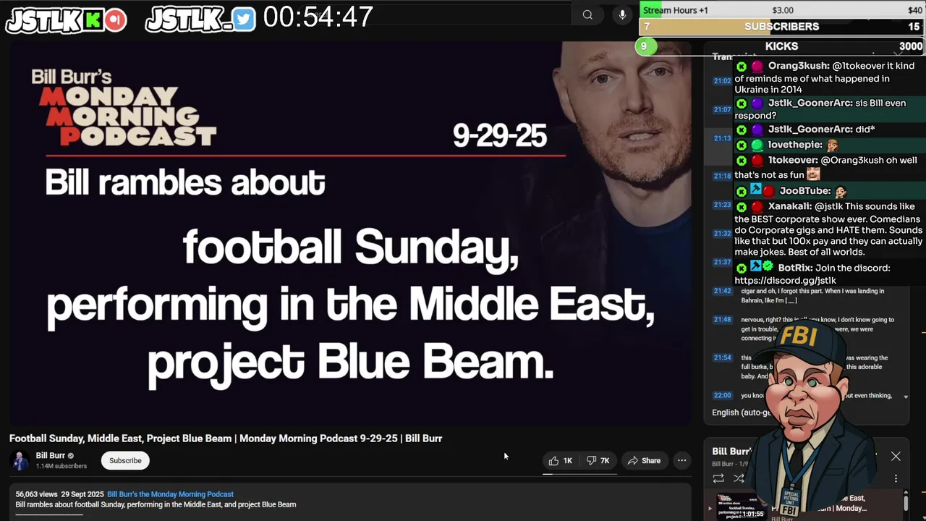
Task: Jump to transcript timestamp 21:48
Action: coord(722,319)
